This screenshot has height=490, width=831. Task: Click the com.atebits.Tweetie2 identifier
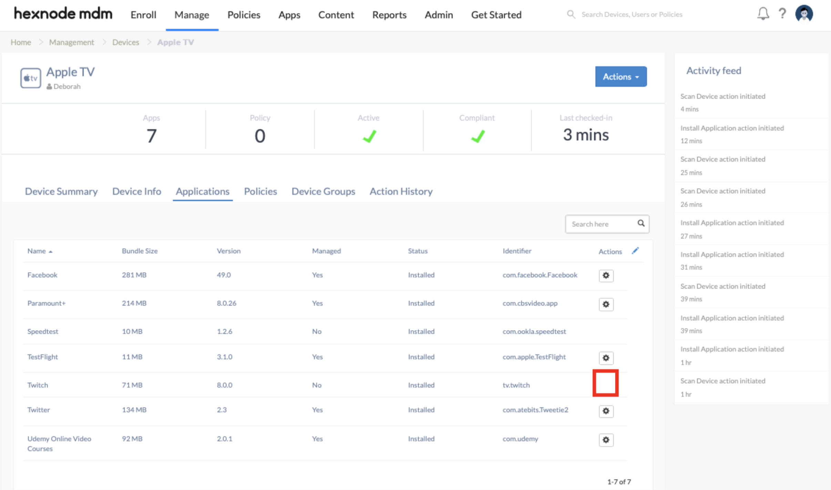[x=535, y=410]
